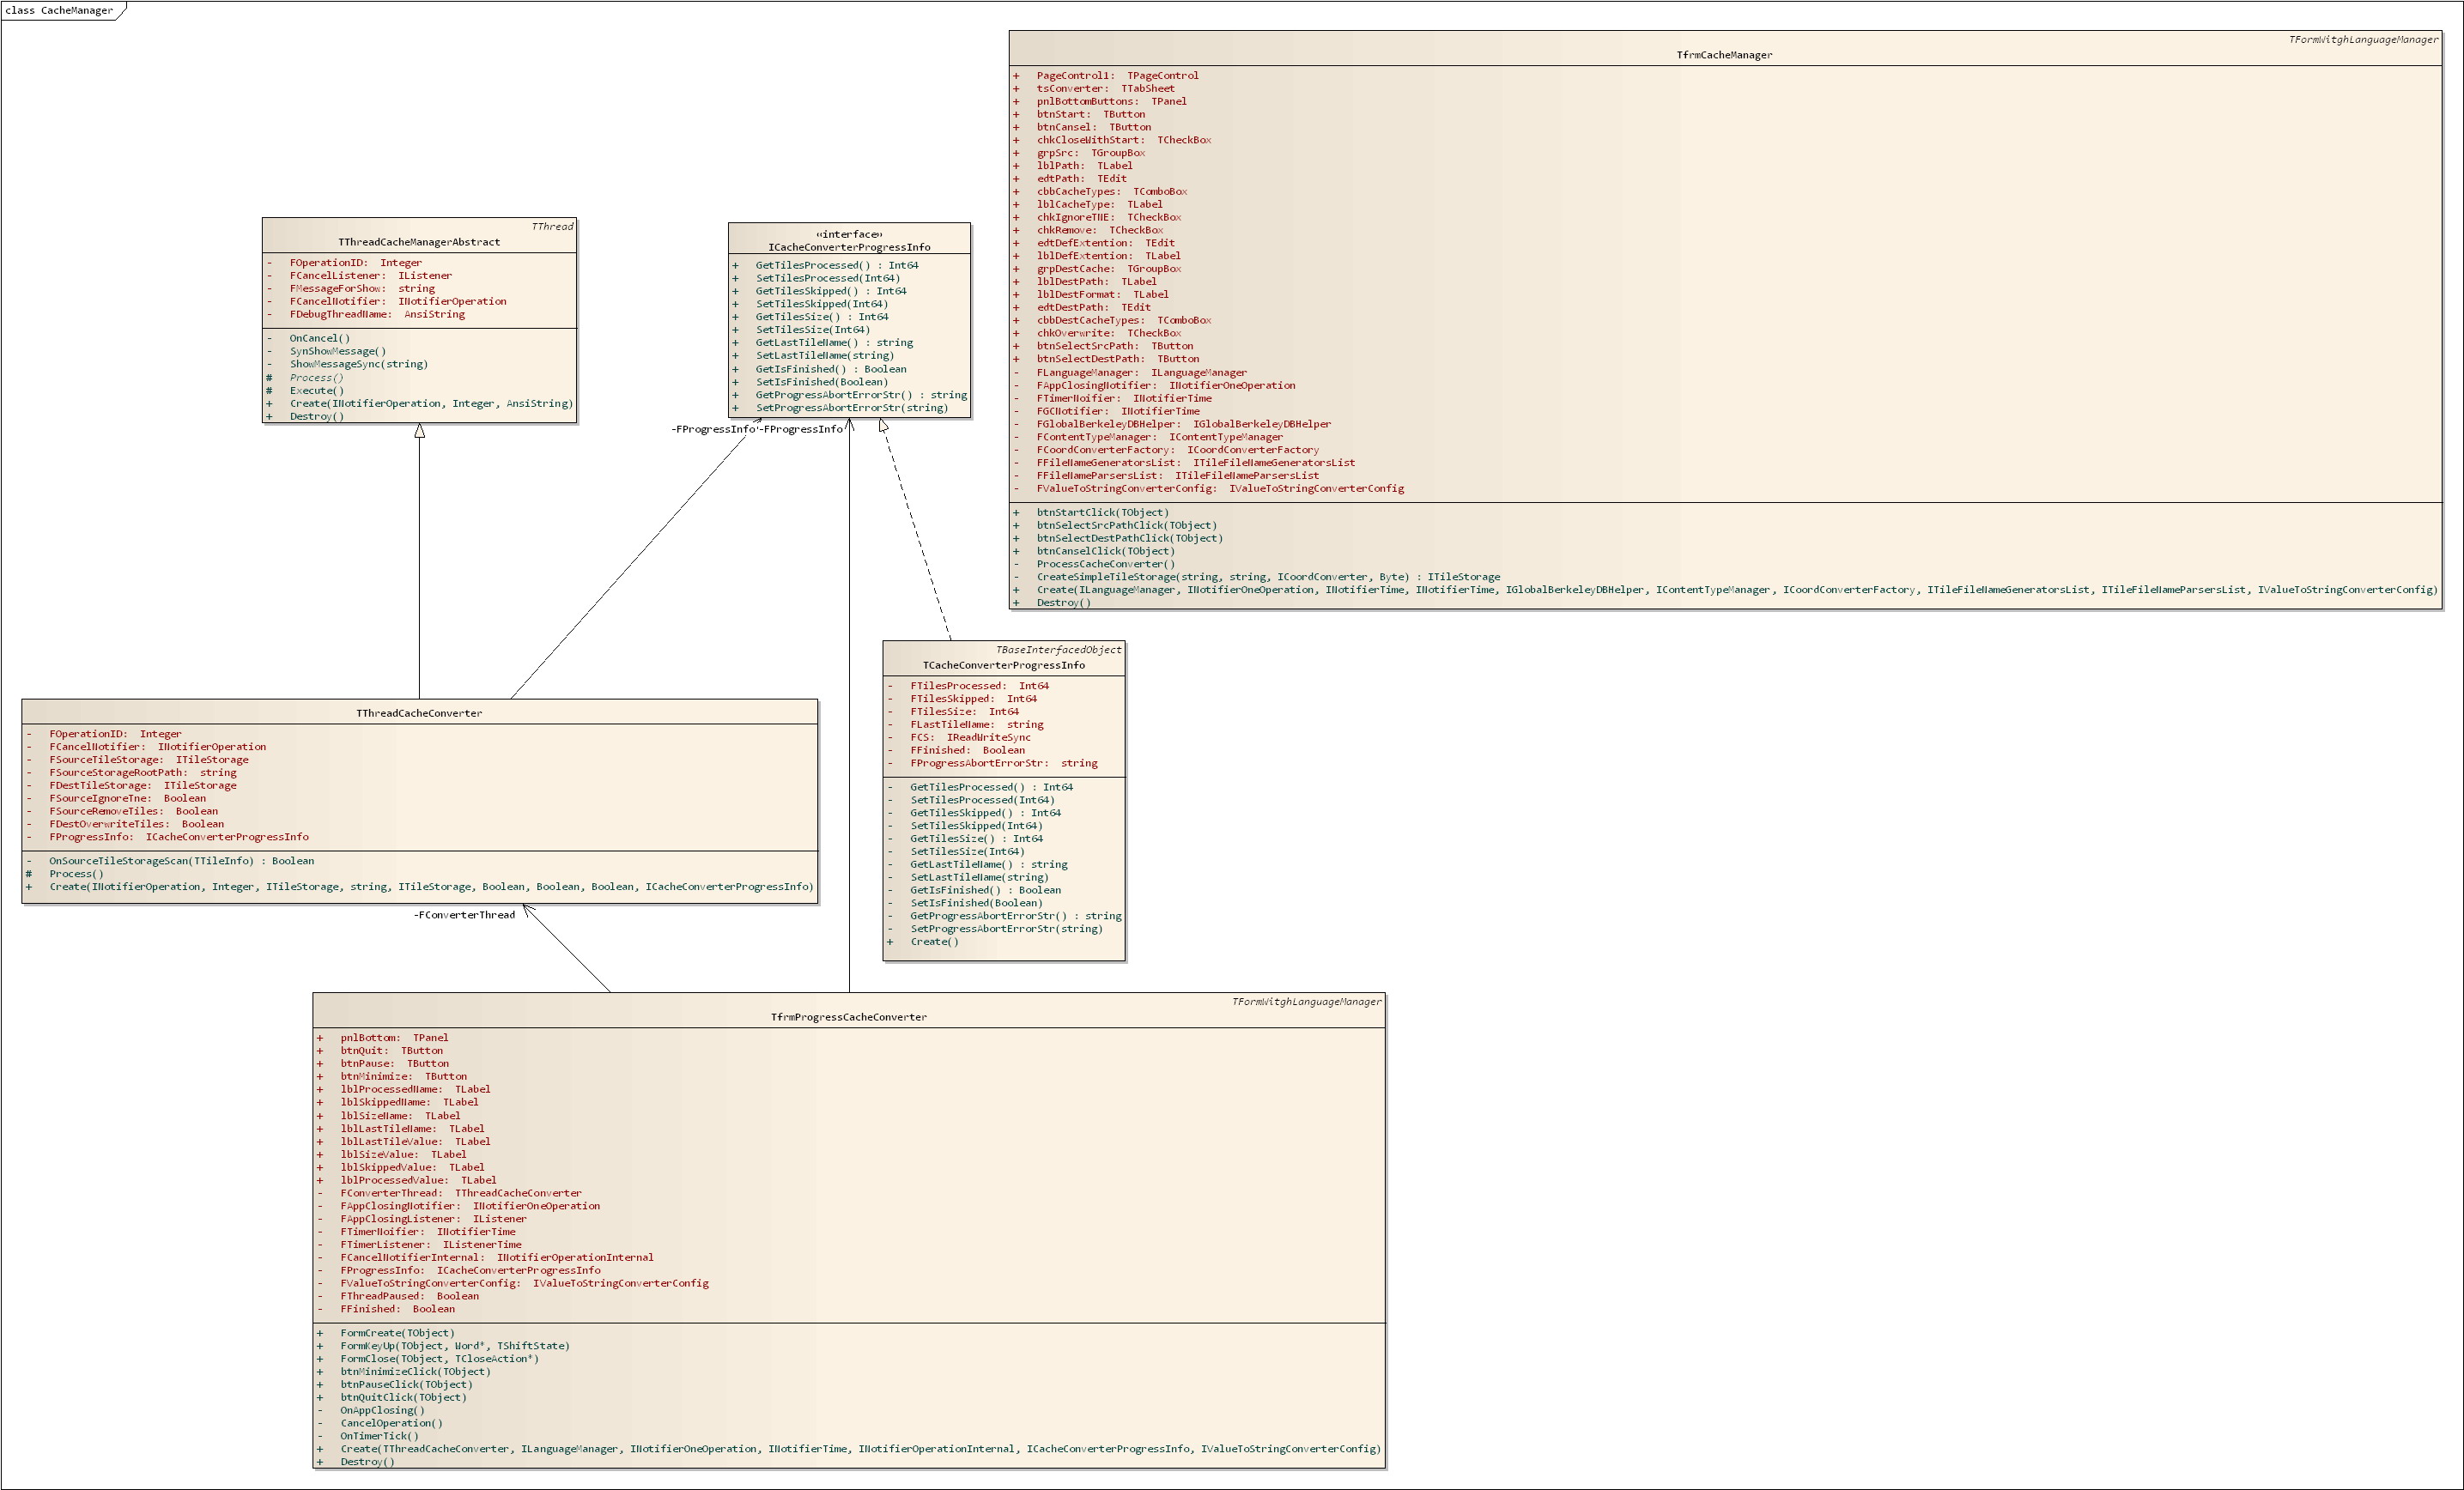Click the TBaseInterfacedObject parent class label

click(1058, 650)
